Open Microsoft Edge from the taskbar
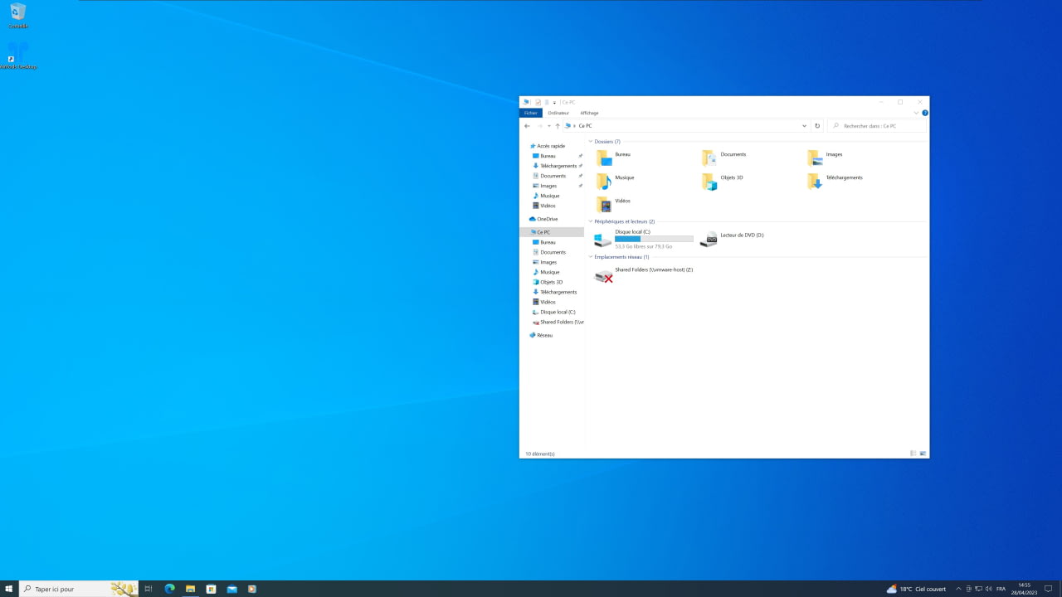Screen dimensions: 1062x597 169,589
